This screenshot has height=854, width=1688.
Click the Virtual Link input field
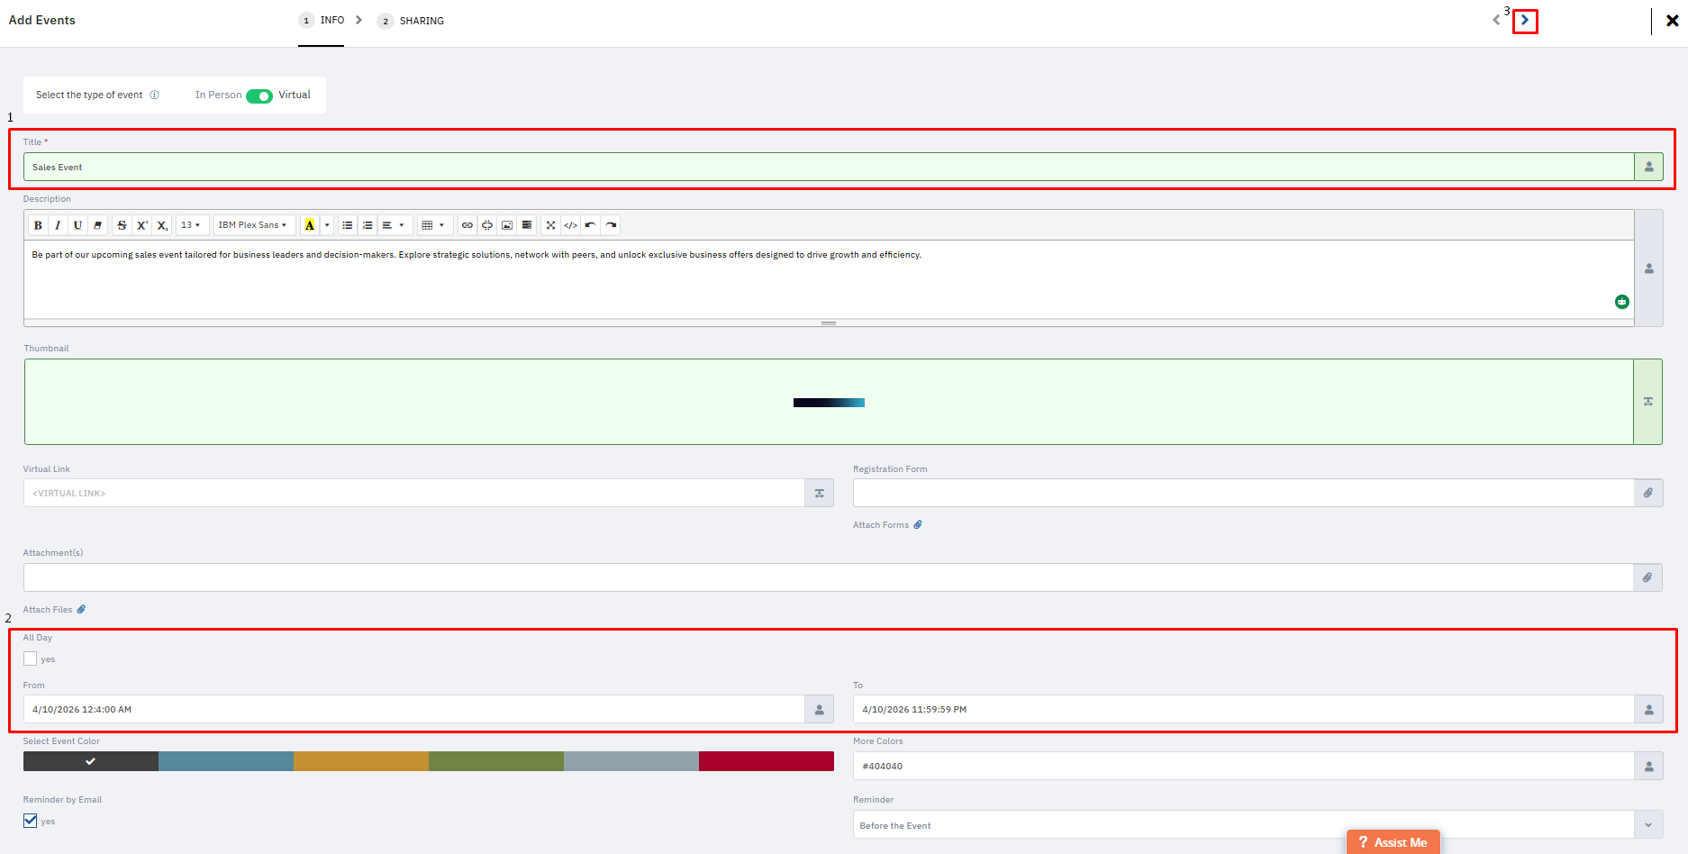(414, 493)
